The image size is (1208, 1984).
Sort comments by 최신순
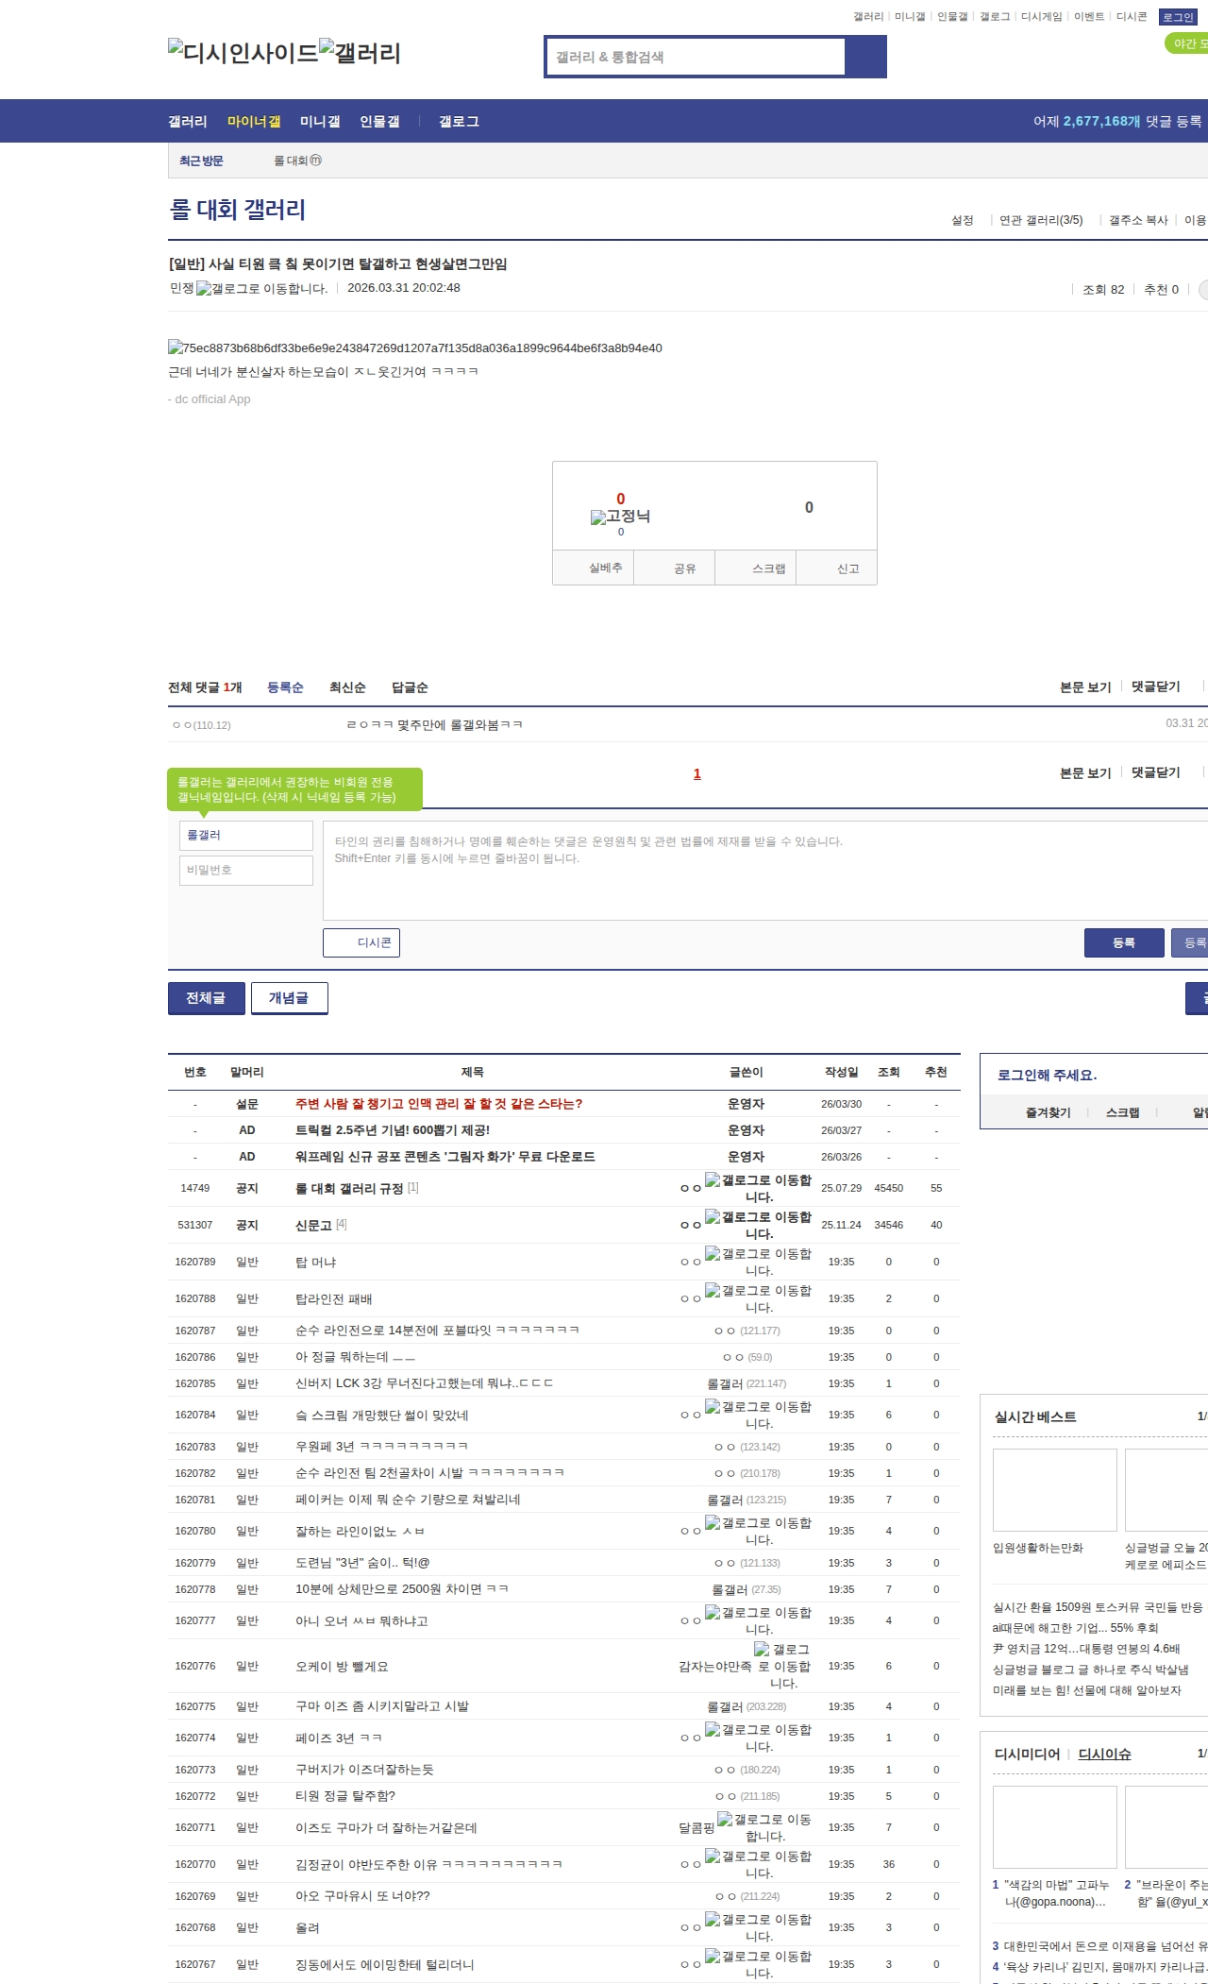coord(347,687)
